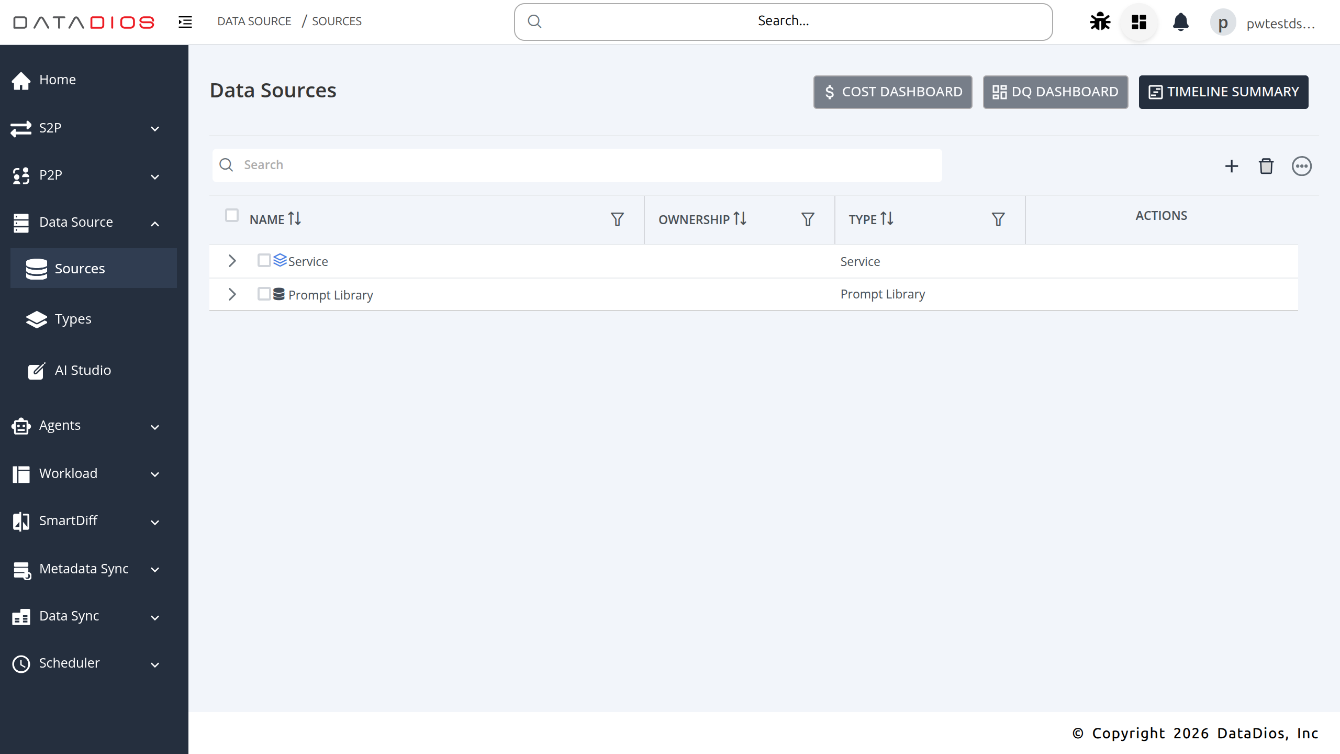Open the Agents section icon
This screenshot has height=754, width=1340.
tap(21, 426)
